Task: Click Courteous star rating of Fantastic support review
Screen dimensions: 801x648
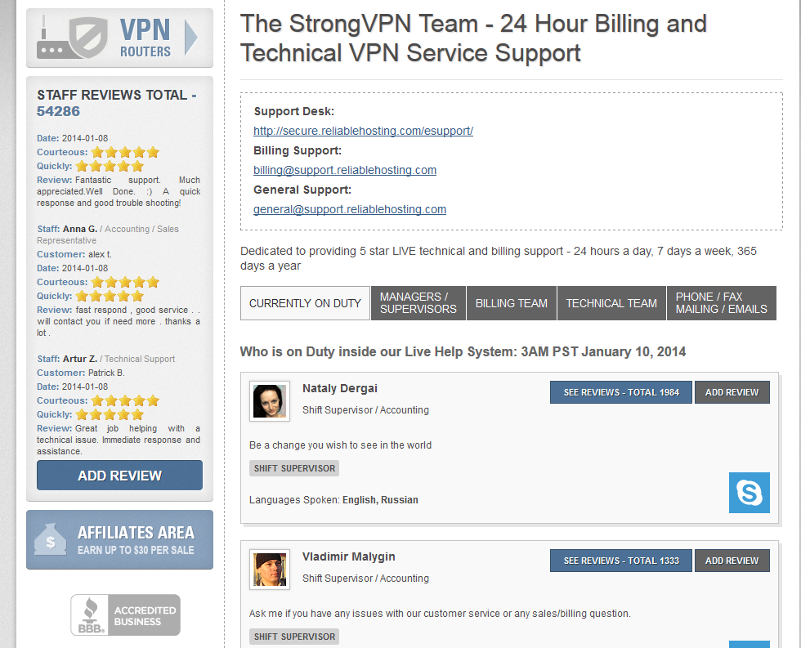Action: [x=125, y=152]
